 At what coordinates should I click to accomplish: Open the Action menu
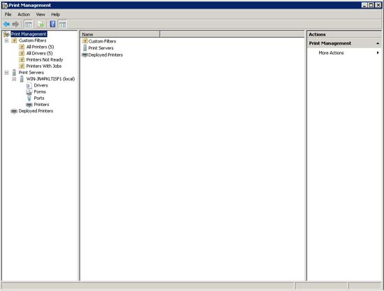click(24, 15)
